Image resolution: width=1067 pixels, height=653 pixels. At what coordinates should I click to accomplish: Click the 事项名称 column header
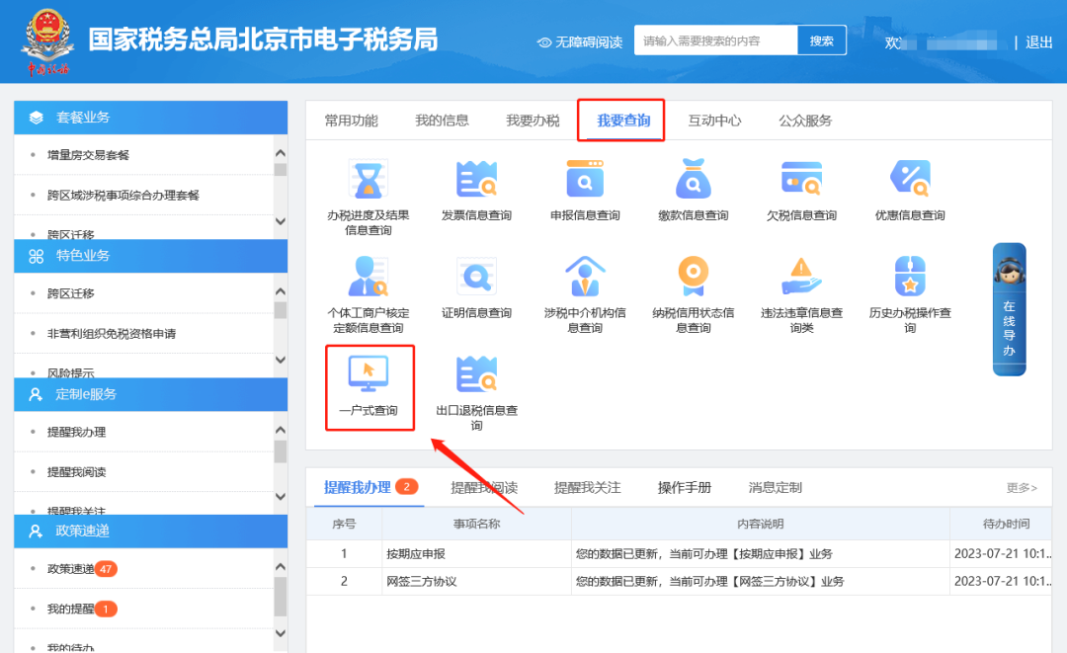point(476,524)
